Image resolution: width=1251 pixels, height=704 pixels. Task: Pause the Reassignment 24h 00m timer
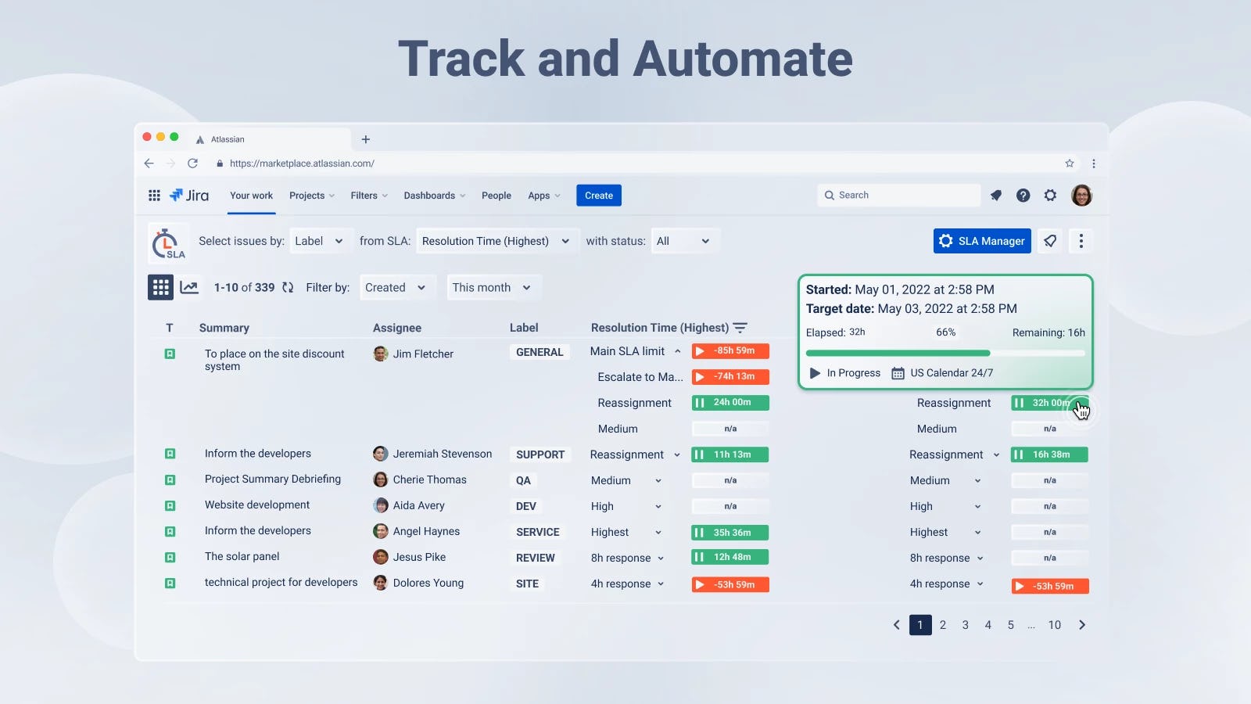point(700,402)
